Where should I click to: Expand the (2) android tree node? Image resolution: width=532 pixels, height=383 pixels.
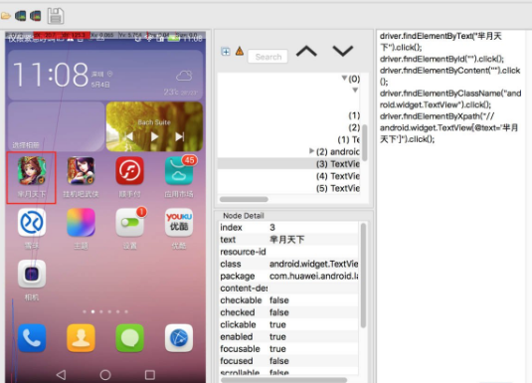click(311, 151)
